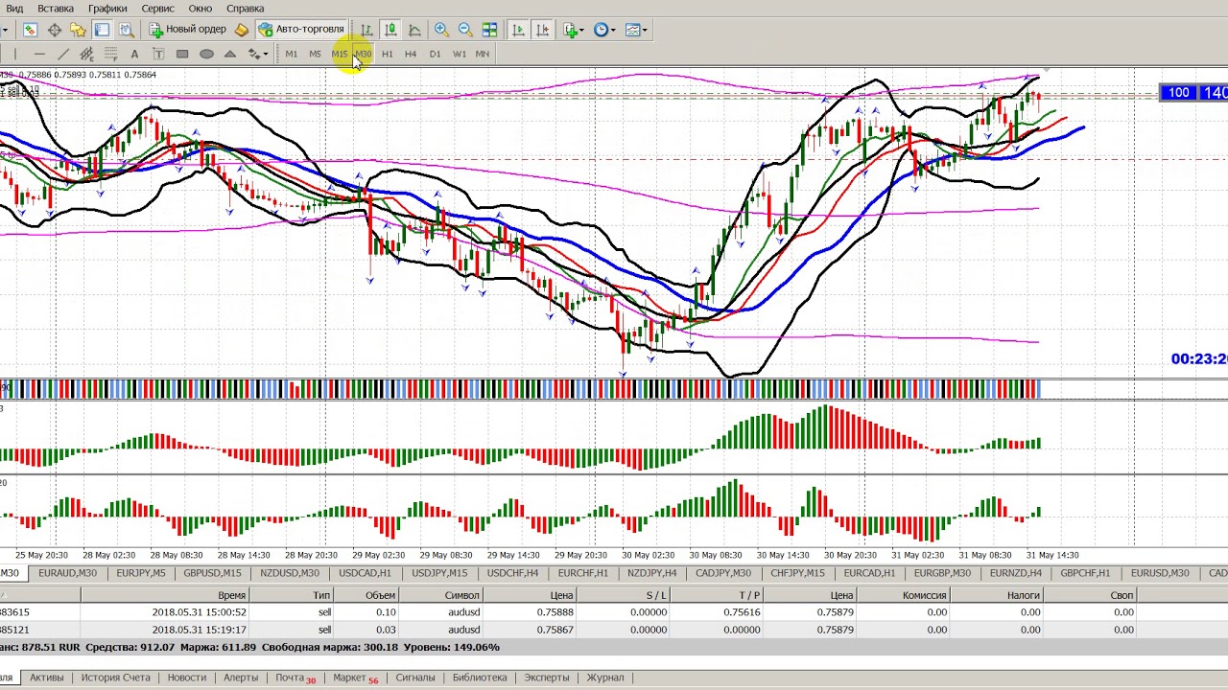Switch to USDCAD,H1 chart tab
The image size is (1228, 690).
[x=365, y=573]
